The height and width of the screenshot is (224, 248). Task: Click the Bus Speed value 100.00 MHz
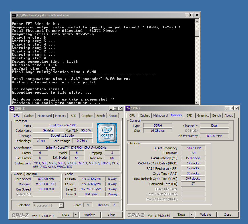pyautogui.click(x=46, y=189)
